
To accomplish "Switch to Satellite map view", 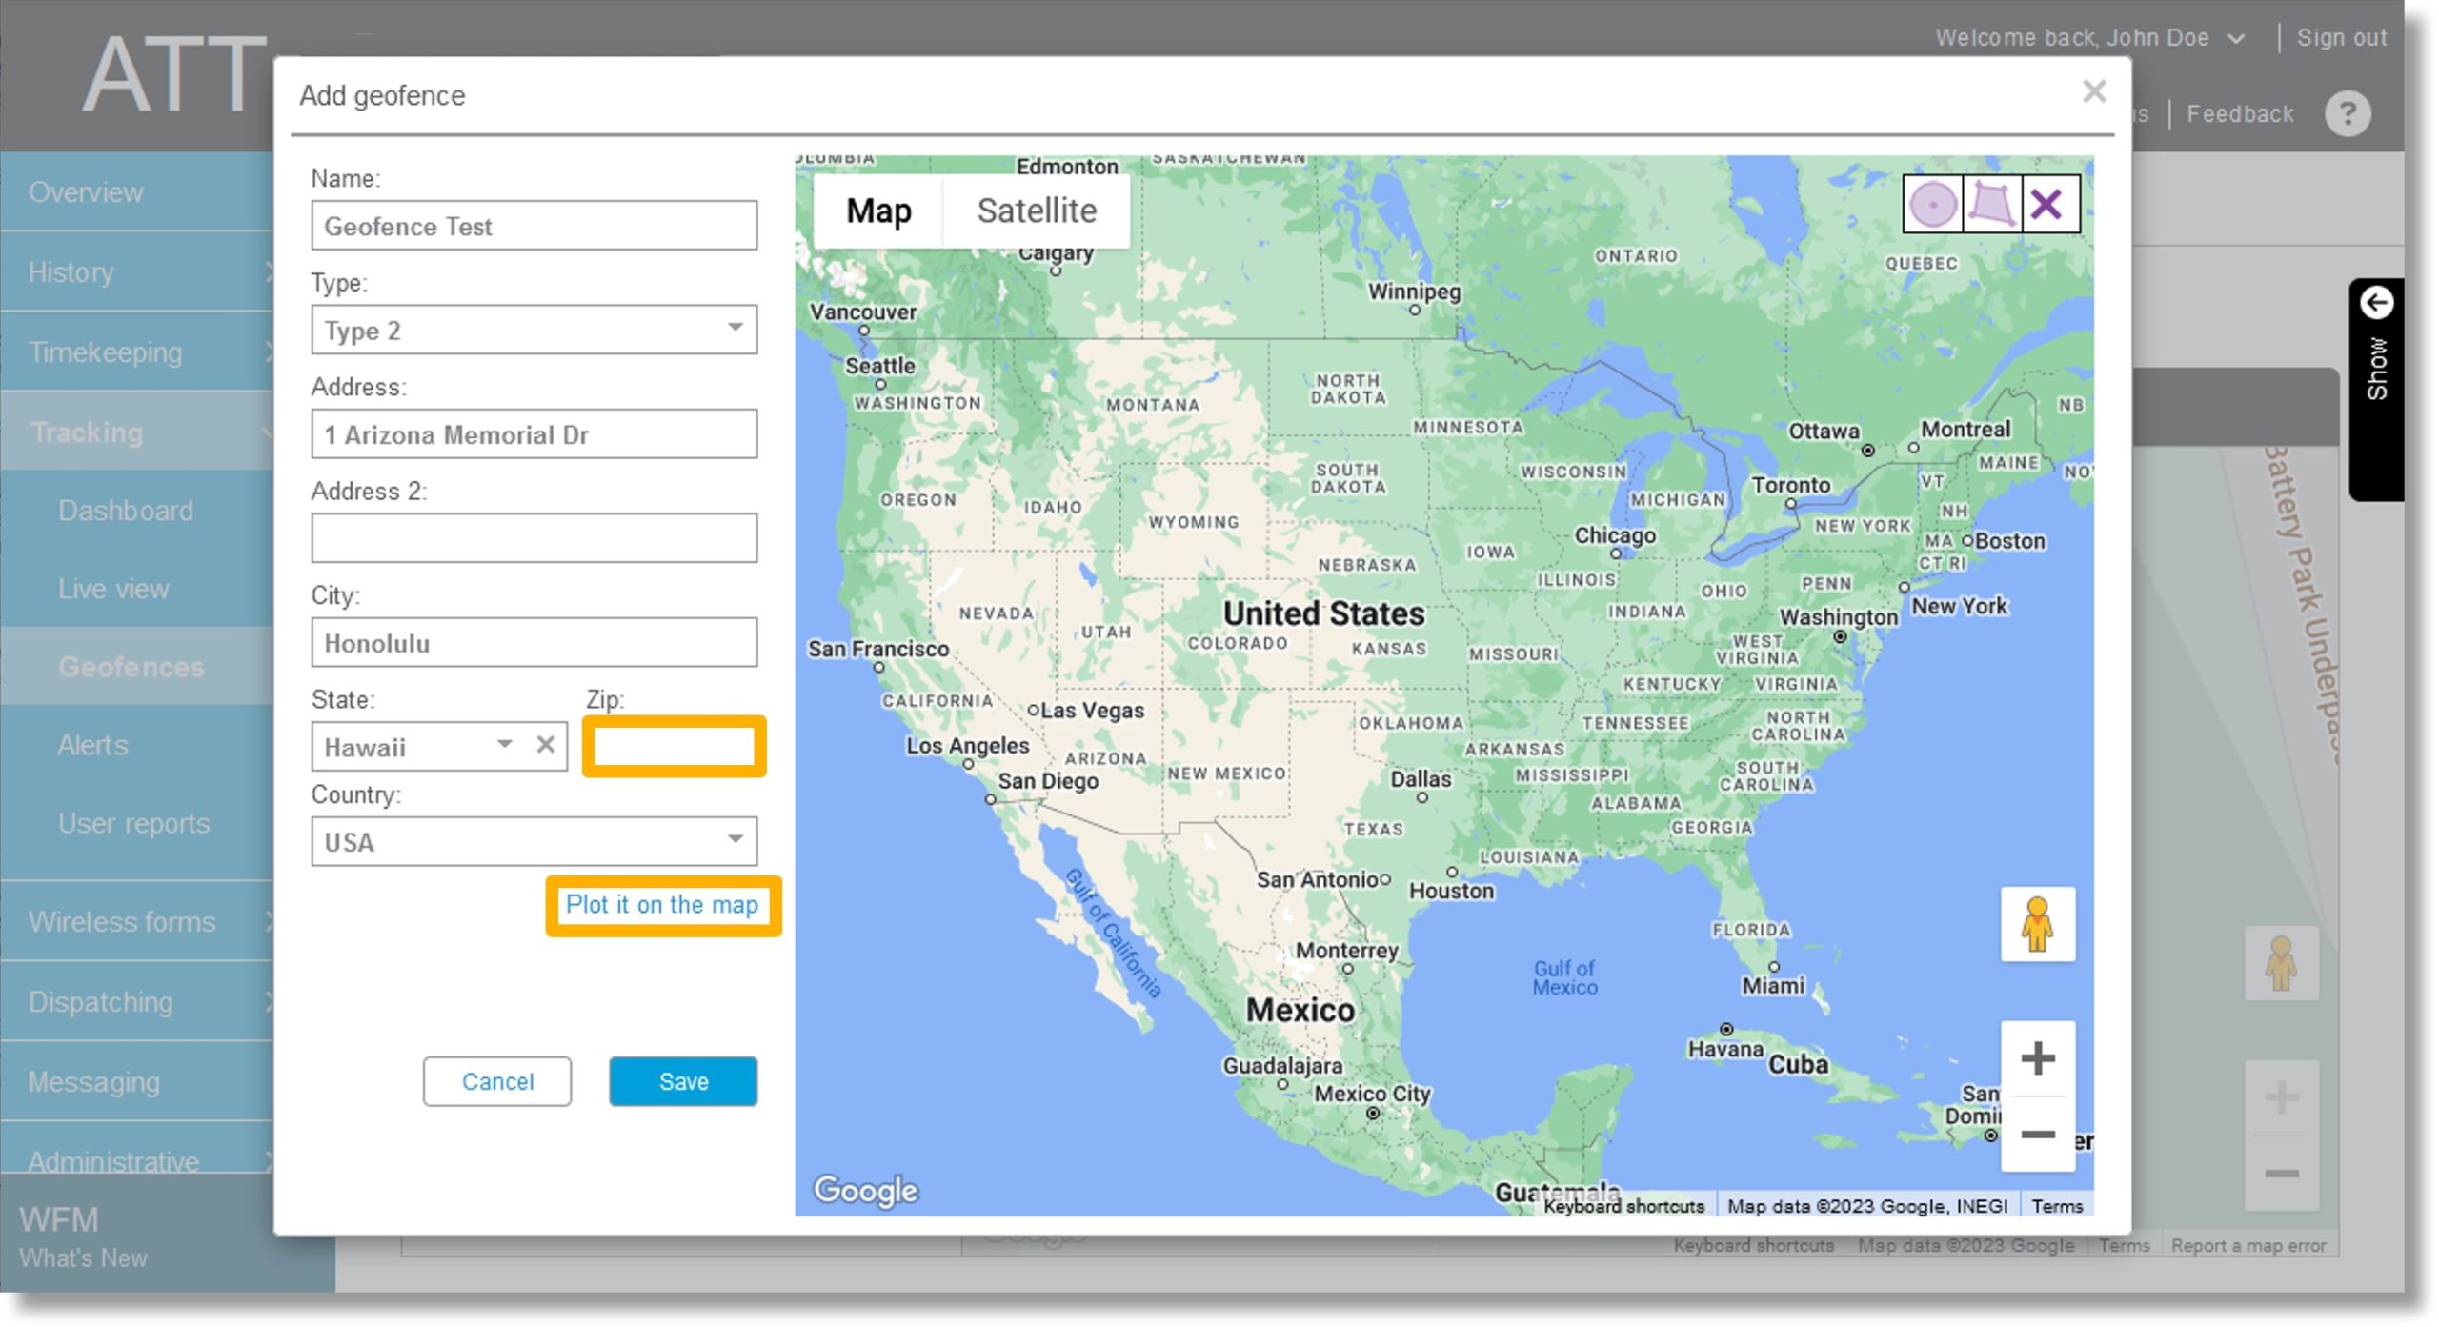I will 1036,210.
